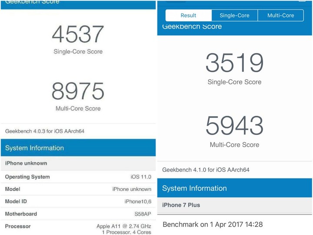
Task: Click the 4537 single-core score
Action: point(78,34)
